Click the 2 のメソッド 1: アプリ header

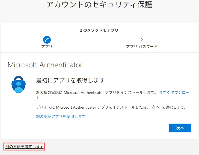99,30
